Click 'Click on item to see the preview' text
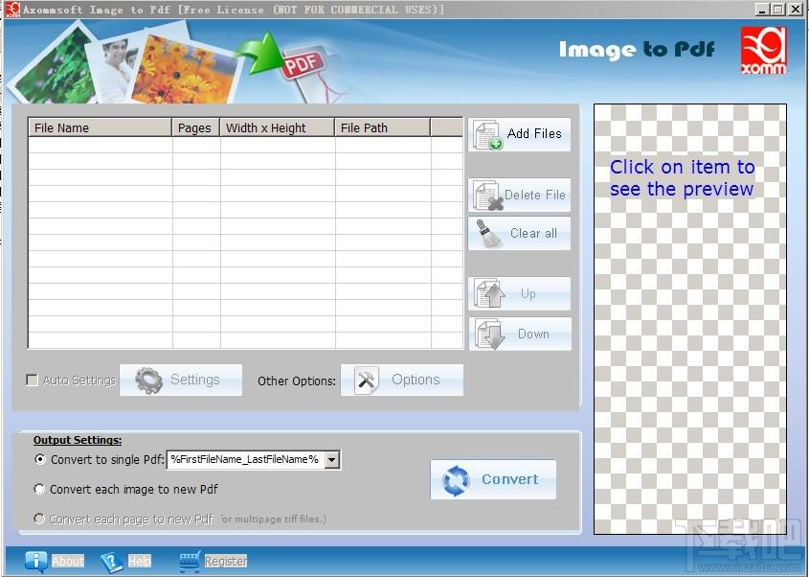The image size is (809, 577). 682,177
